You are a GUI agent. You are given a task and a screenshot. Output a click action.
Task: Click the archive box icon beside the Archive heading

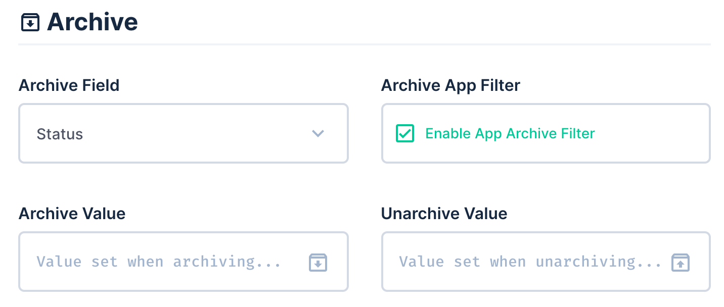pyautogui.click(x=30, y=22)
